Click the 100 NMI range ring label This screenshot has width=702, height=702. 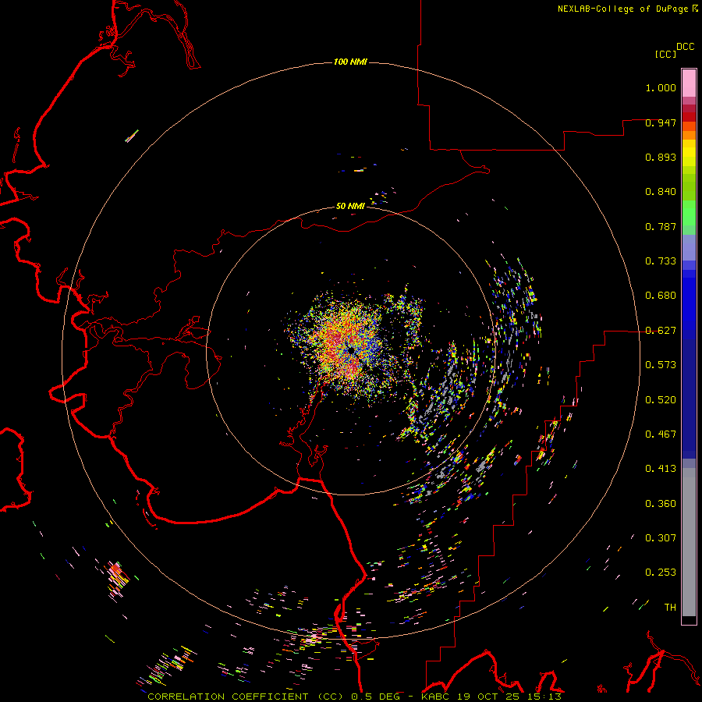[350, 62]
